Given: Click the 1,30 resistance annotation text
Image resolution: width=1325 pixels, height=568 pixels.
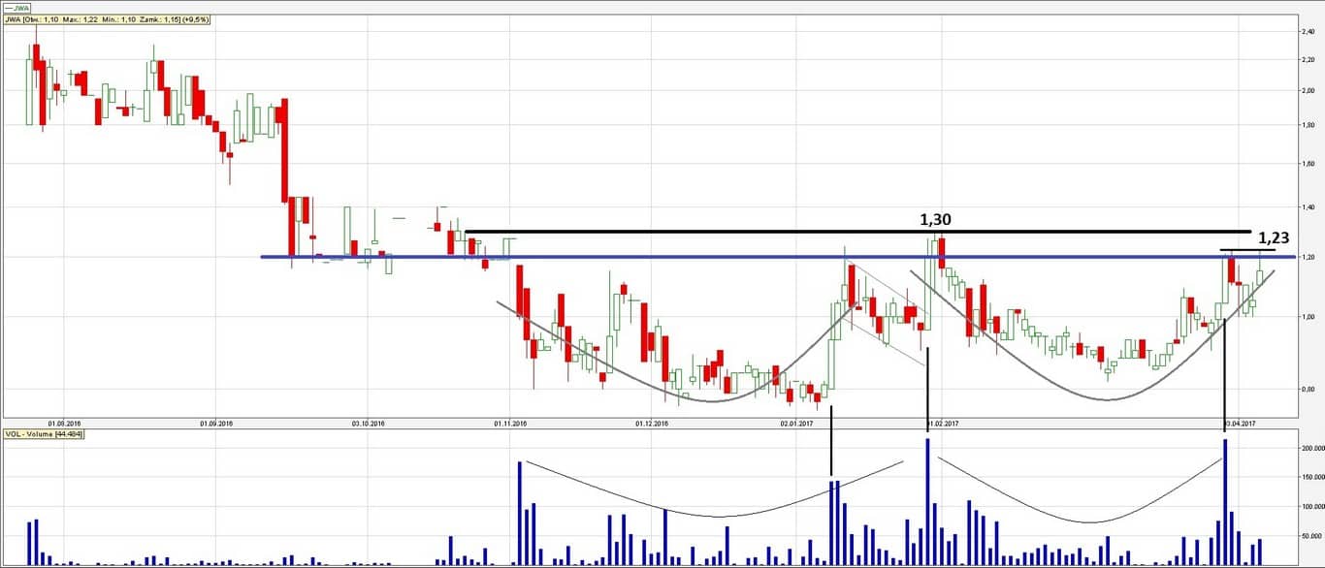Looking at the screenshot, I should point(937,220).
